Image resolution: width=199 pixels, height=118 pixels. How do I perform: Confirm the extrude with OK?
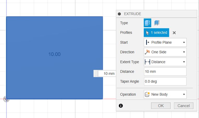tap(161, 106)
